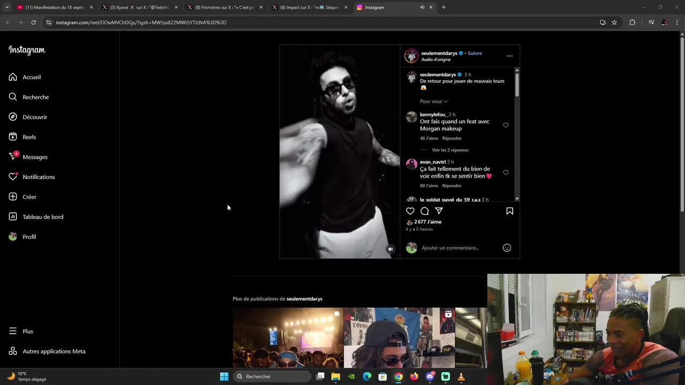Click Windows taskbar Rechercher box
The image size is (685, 385).
tap(273, 376)
